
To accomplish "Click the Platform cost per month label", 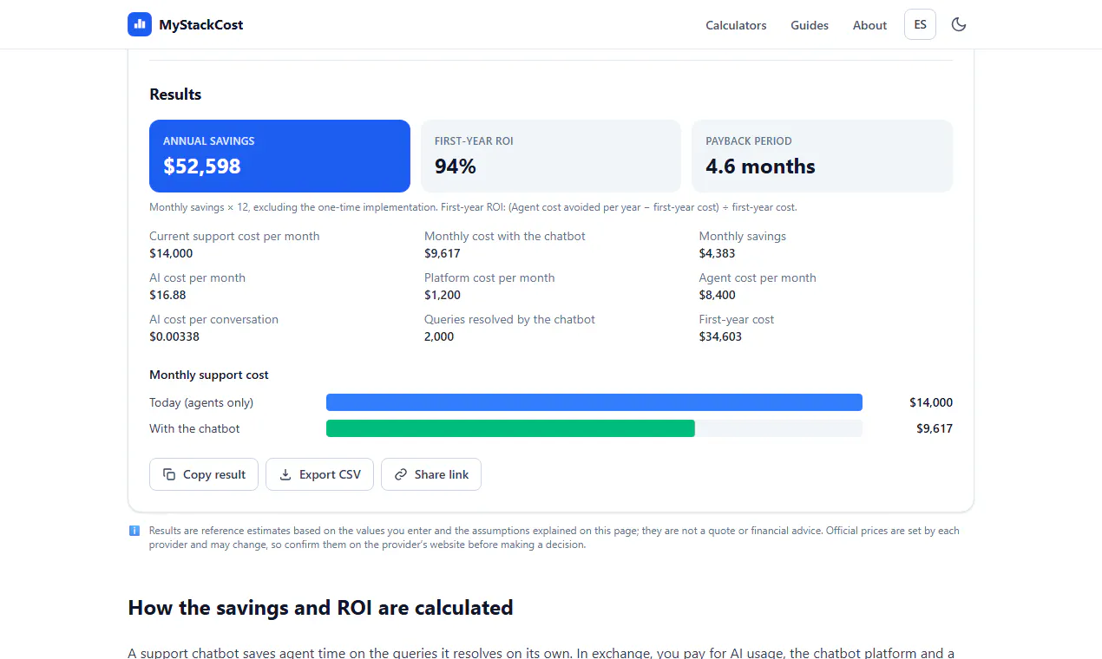I will coord(489,277).
